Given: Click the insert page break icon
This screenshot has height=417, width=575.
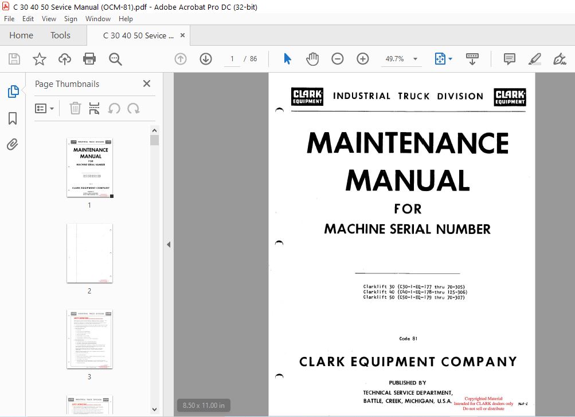Looking at the screenshot, I should 94,109.
